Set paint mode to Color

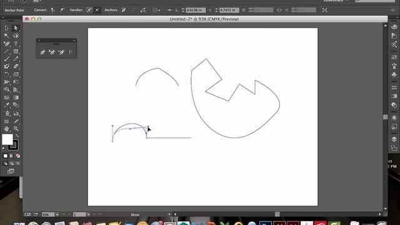pos(6,156)
